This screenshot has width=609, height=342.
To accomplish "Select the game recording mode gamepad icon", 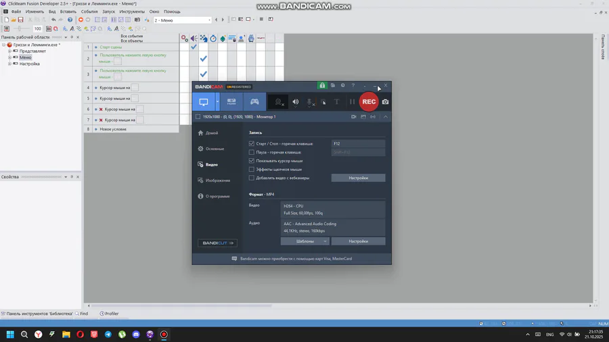I will pos(254,102).
